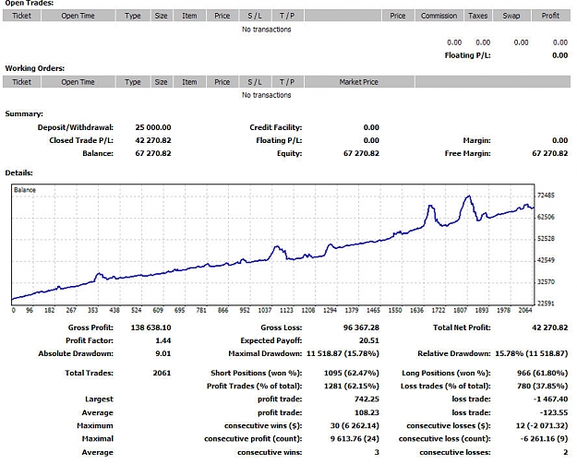Click consecutive profit value 9 613.76 (24)
The image size is (577, 464).
[x=355, y=438]
